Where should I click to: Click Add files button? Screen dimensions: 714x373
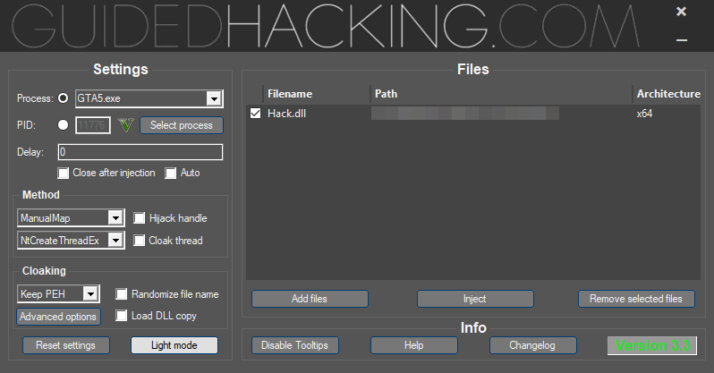(x=310, y=299)
